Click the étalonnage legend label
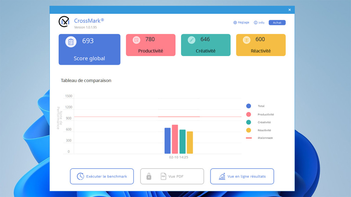The height and width of the screenshot is (197, 351). pos(265,138)
